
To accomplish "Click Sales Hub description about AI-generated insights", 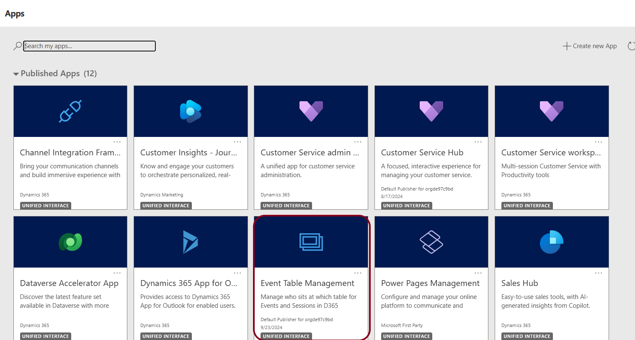I will [x=546, y=301].
